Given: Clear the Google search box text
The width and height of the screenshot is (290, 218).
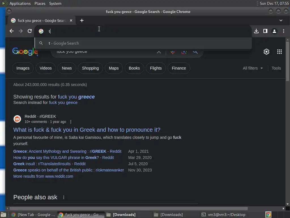Looking at the screenshot, I should tap(159, 52).
